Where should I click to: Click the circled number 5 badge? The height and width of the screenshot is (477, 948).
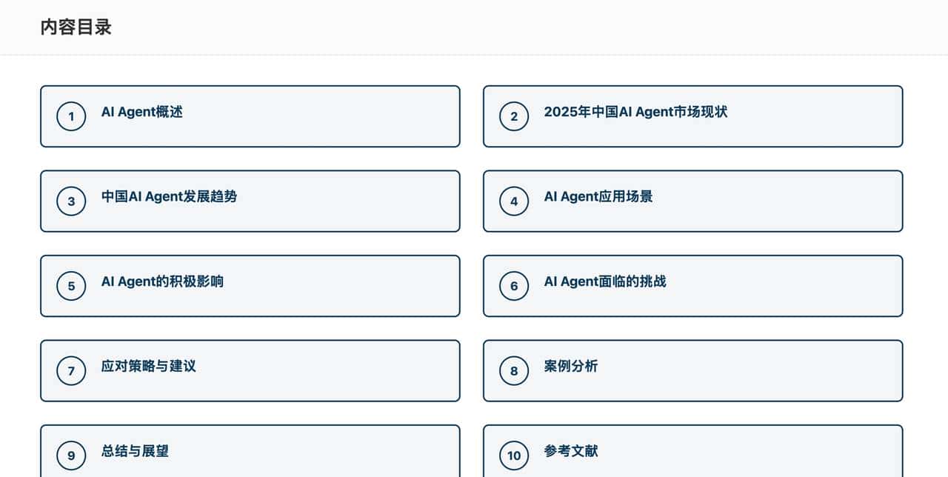[x=70, y=286]
